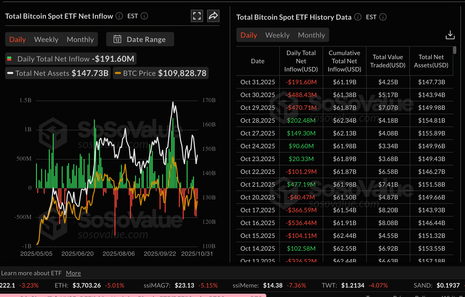Click info icon beside History Data title
Image resolution: width=465 pixels, height=297 pixels.
pos(358,17)
